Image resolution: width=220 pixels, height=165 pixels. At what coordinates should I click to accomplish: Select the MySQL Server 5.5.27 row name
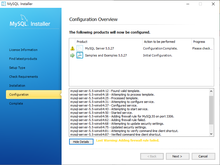pos(99,48)
